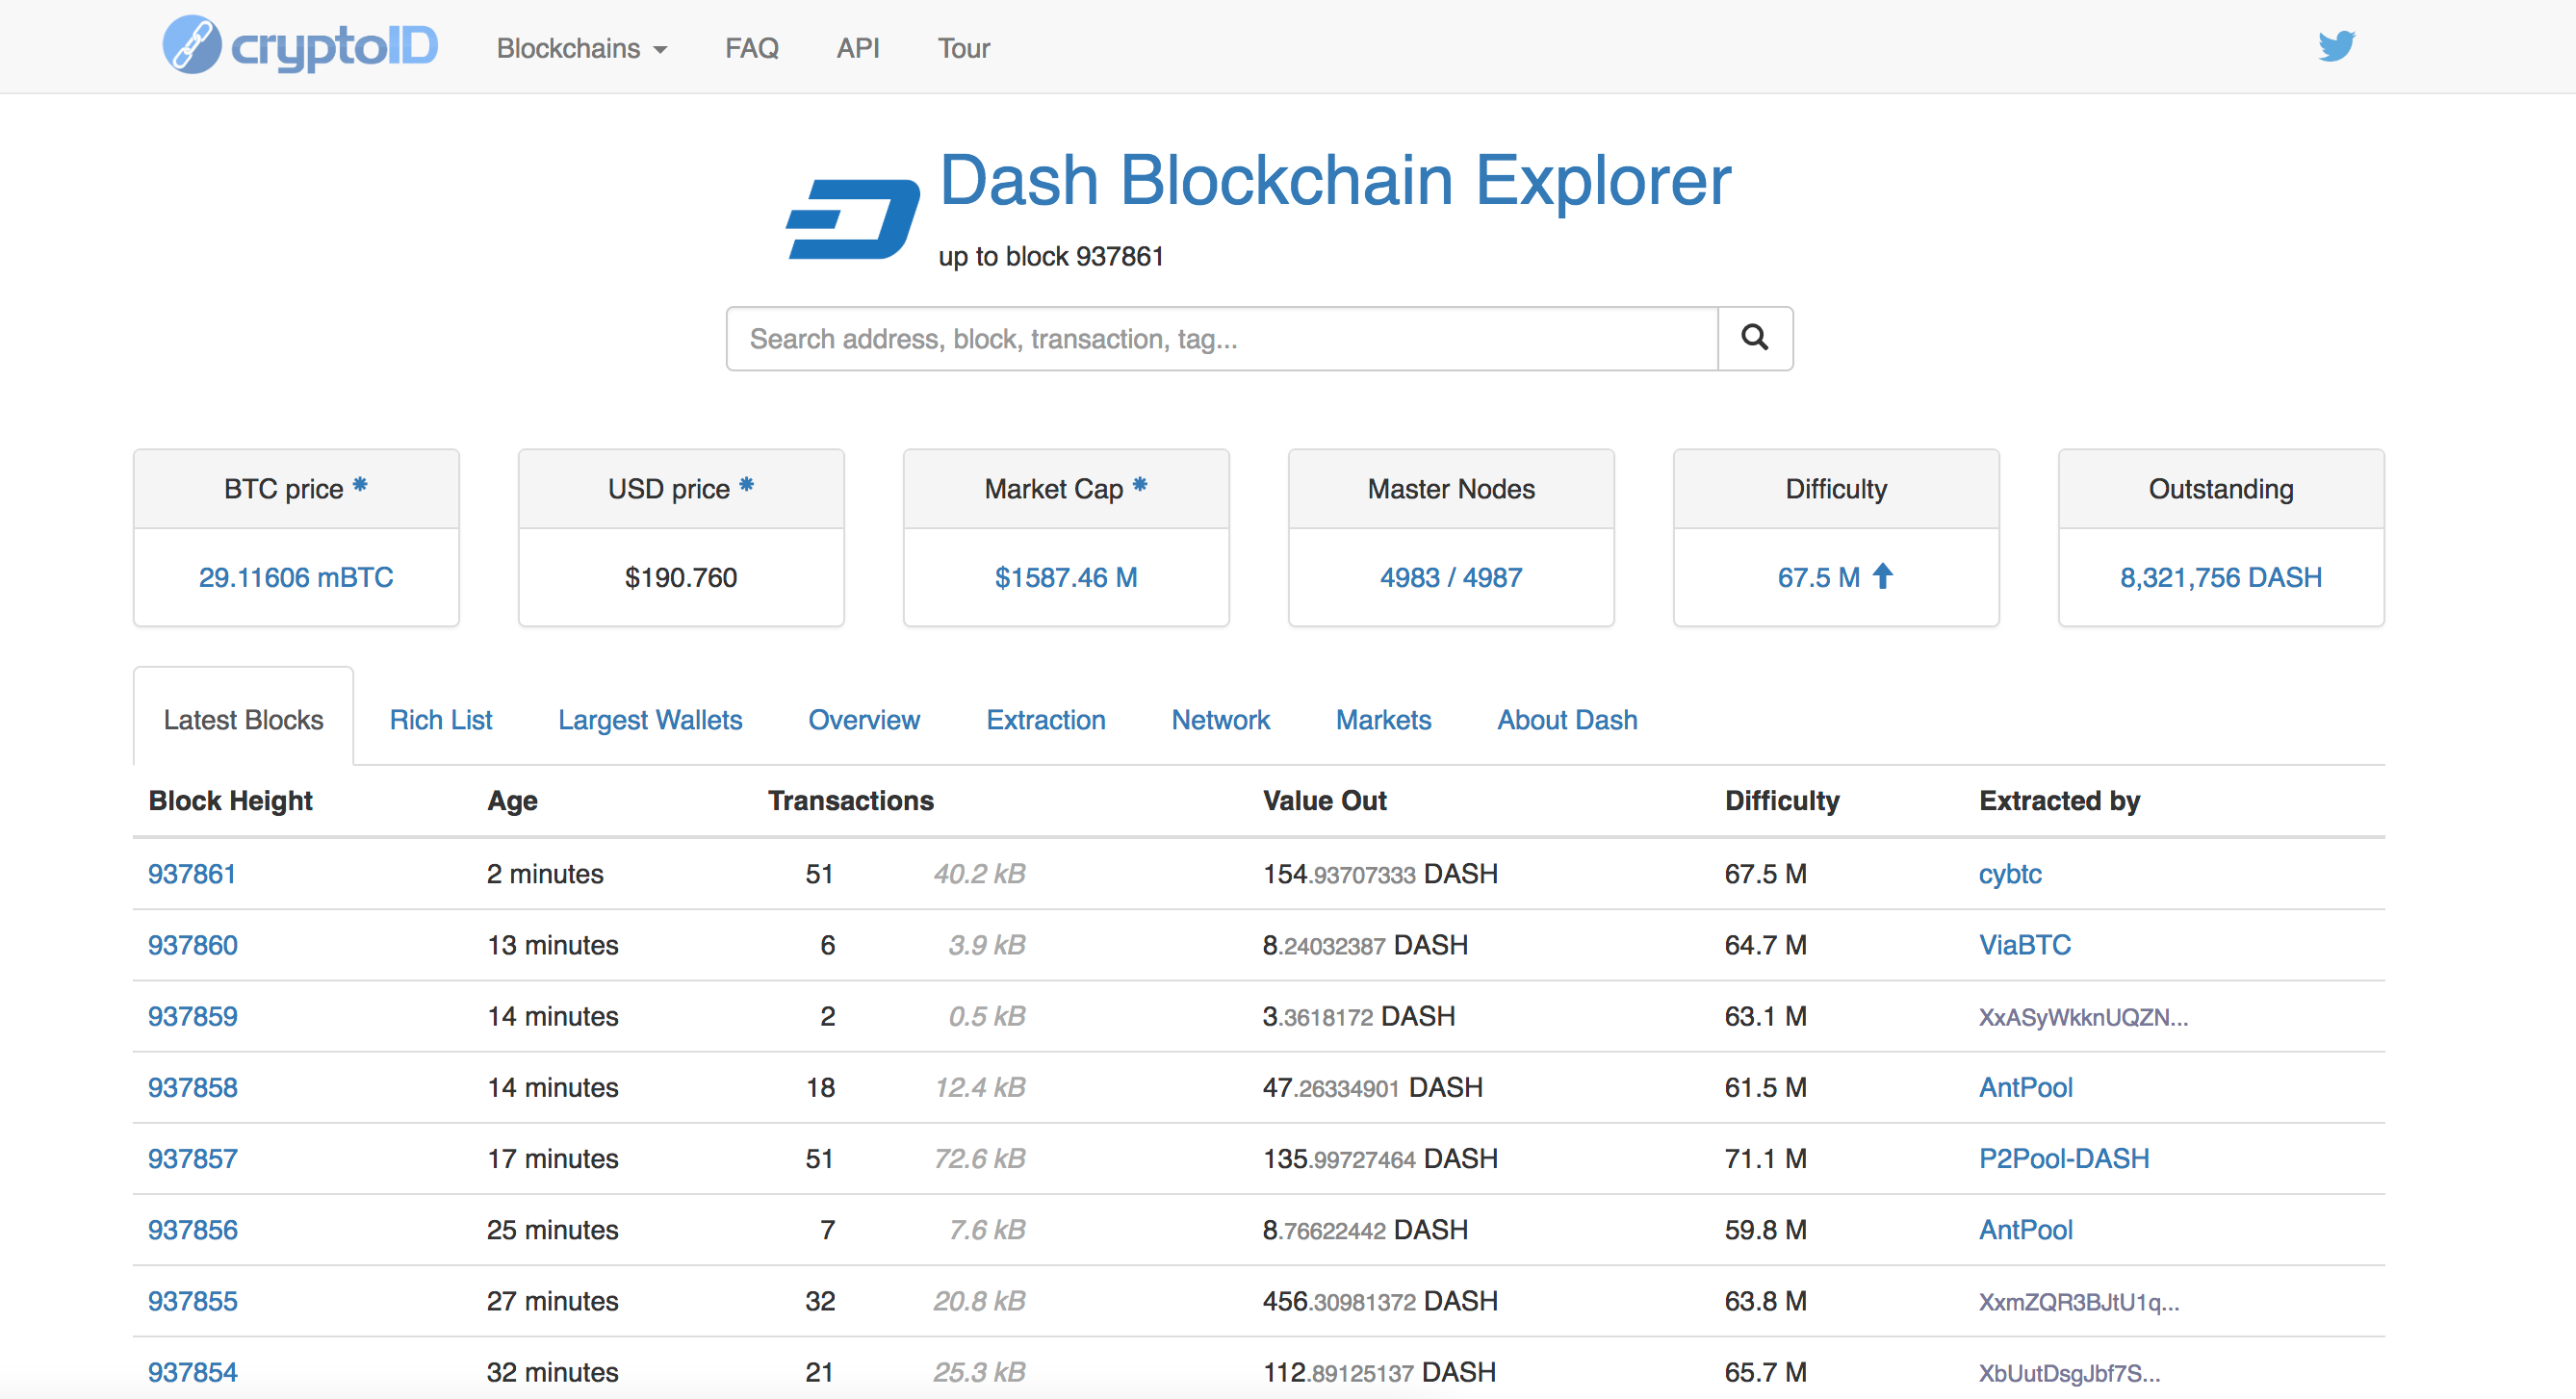Click the Transactions column header
2576x1399 pixels.
tap(850, 801)
